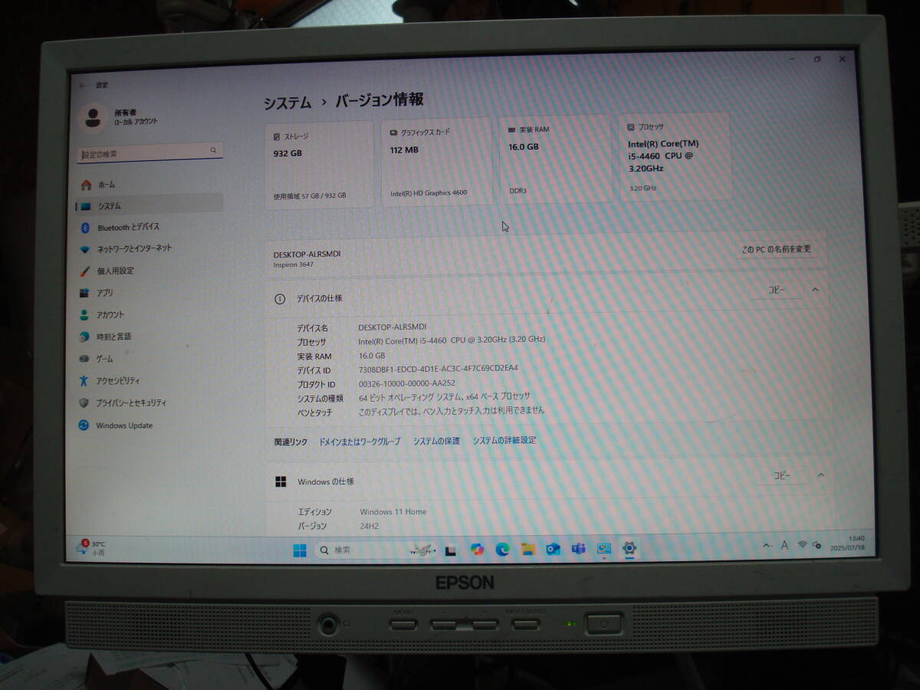Image resolution: width=920 pixels, height=690 pixels.
Task: Open the システムの保護 link
Action: [436, 441]
